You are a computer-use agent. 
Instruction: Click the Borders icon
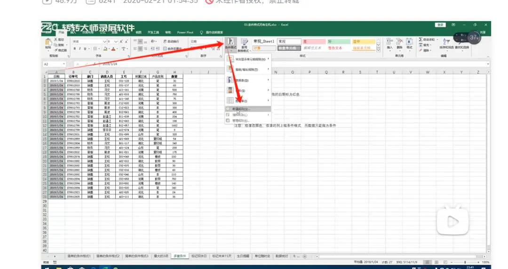tap(95, 48)
